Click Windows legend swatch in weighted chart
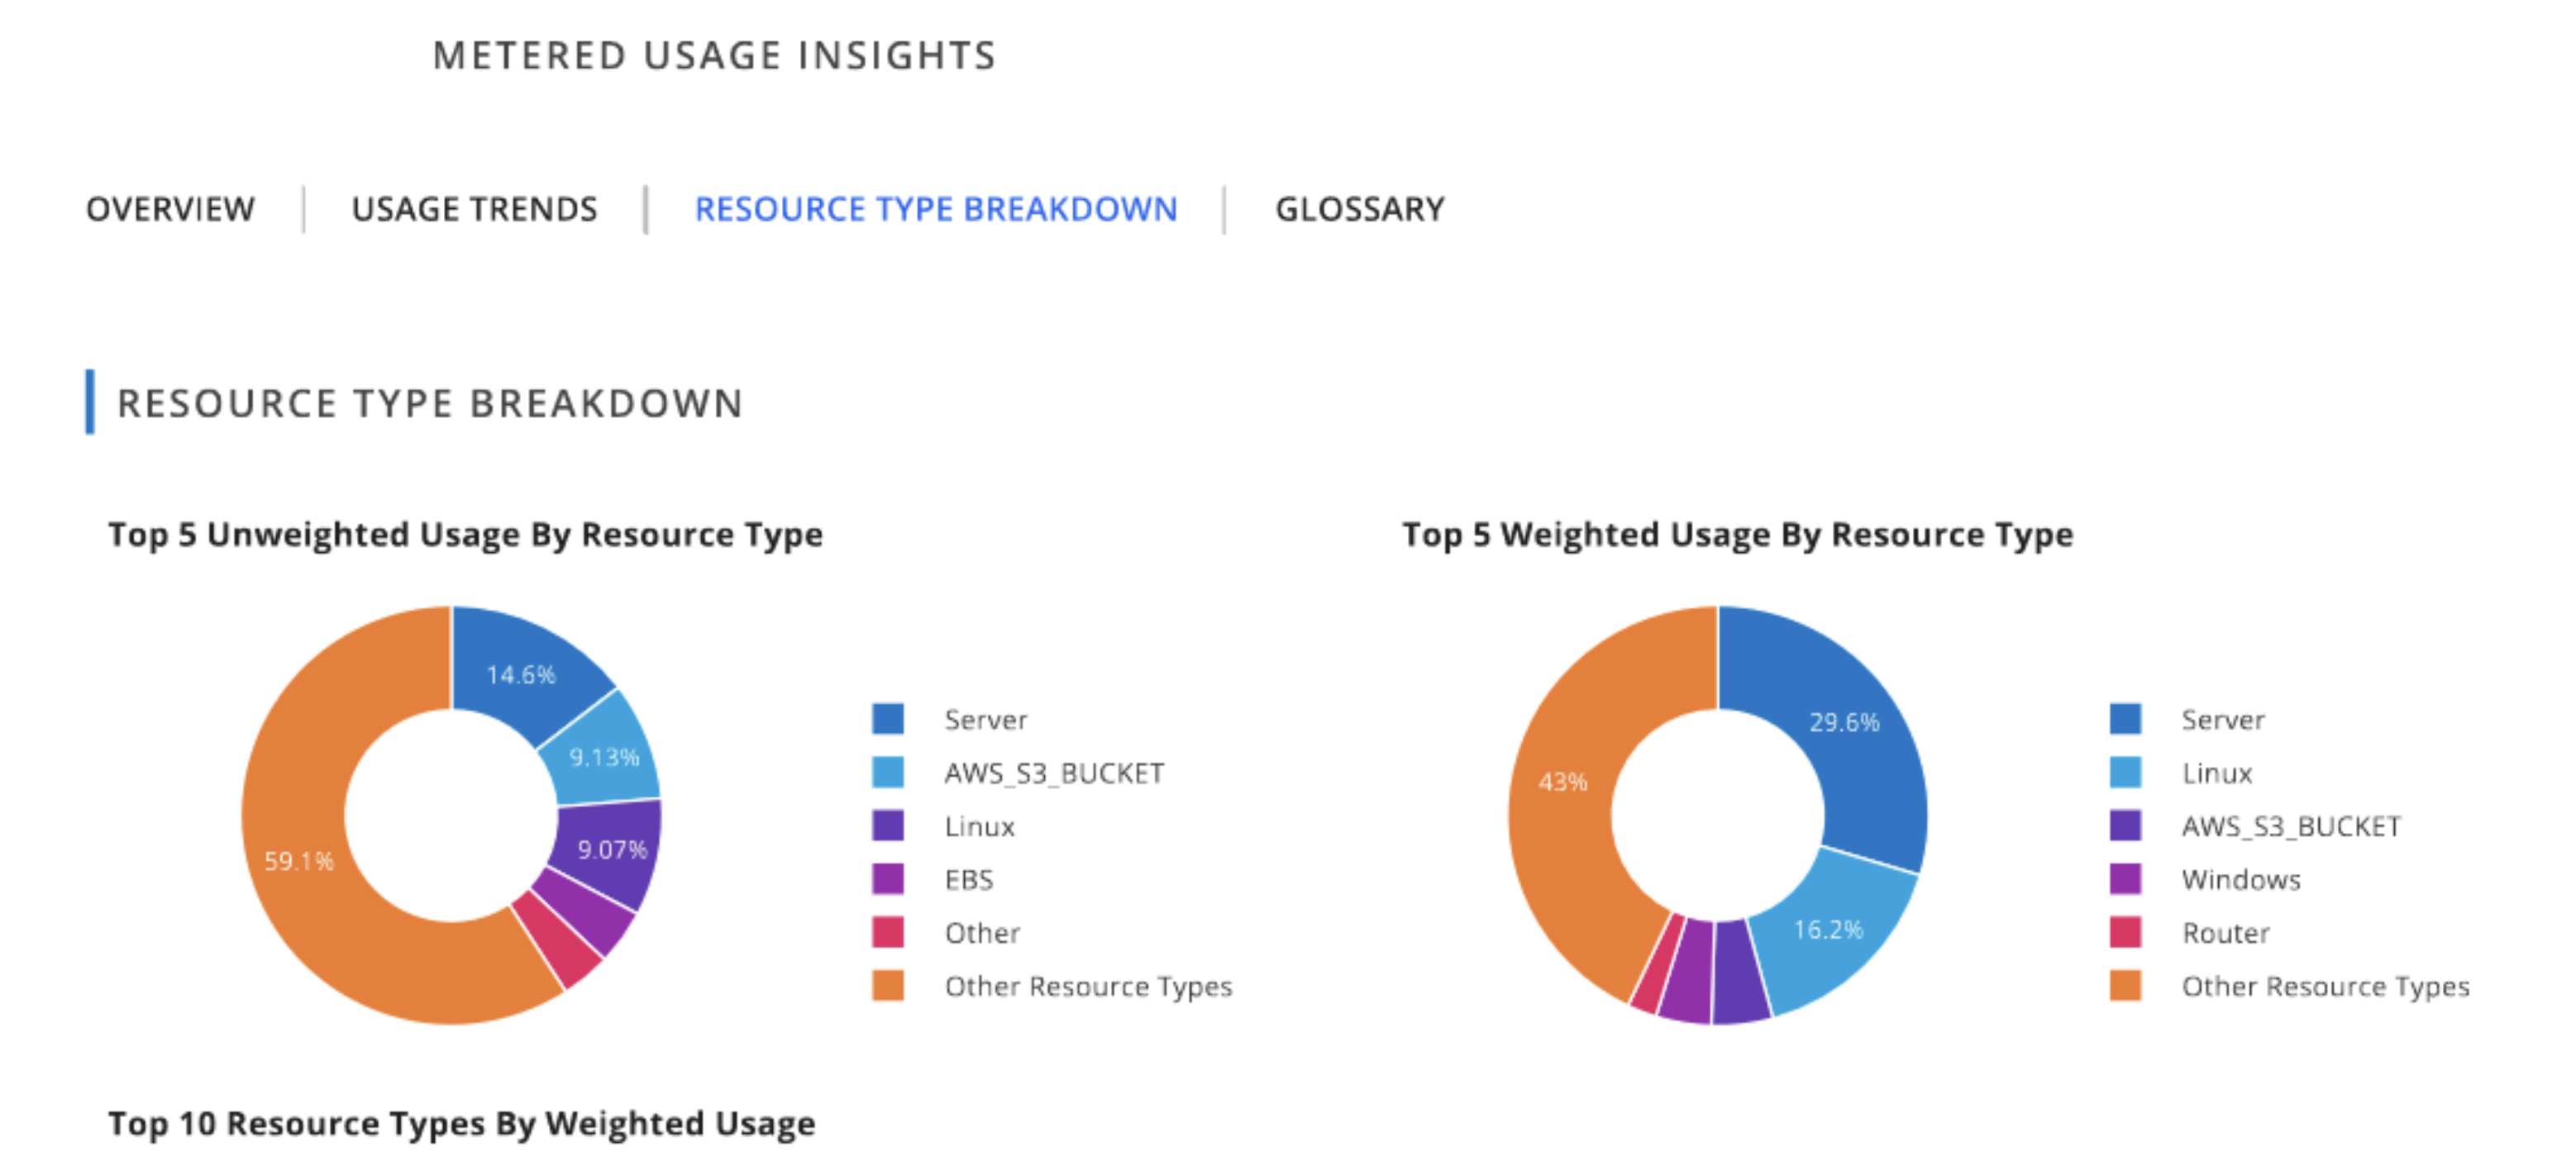This screenshot has width=2576, height=1175. tap(2125, 879)
